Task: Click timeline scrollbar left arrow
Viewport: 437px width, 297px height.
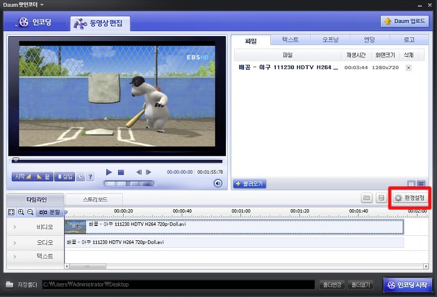Action: [67, 266]
